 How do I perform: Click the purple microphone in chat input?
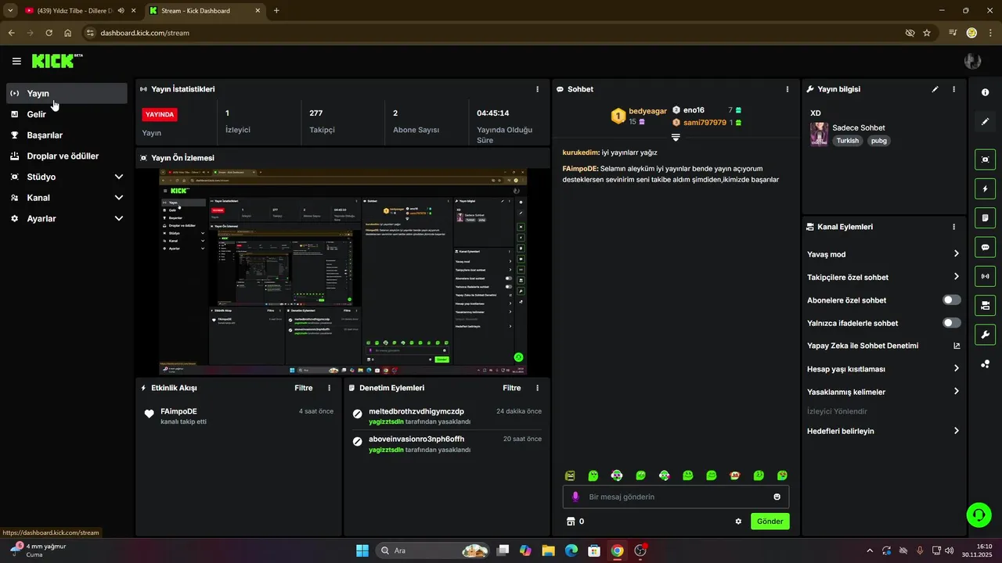click(x=575, y=497)
